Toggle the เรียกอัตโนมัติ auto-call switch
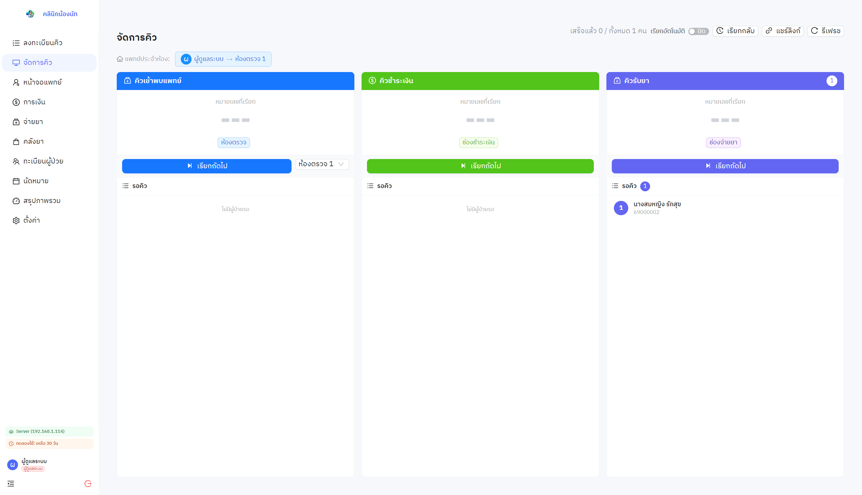Image resolution: width=862 pixels, height=495 pixels. coord(698,31)
